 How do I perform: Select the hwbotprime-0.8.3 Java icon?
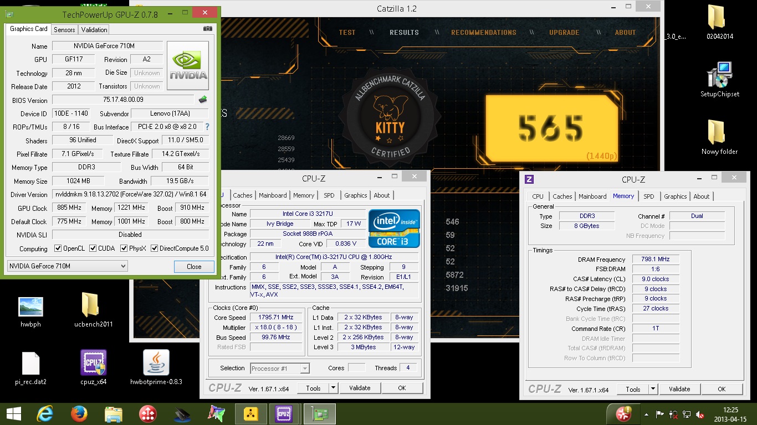point(156,369)
